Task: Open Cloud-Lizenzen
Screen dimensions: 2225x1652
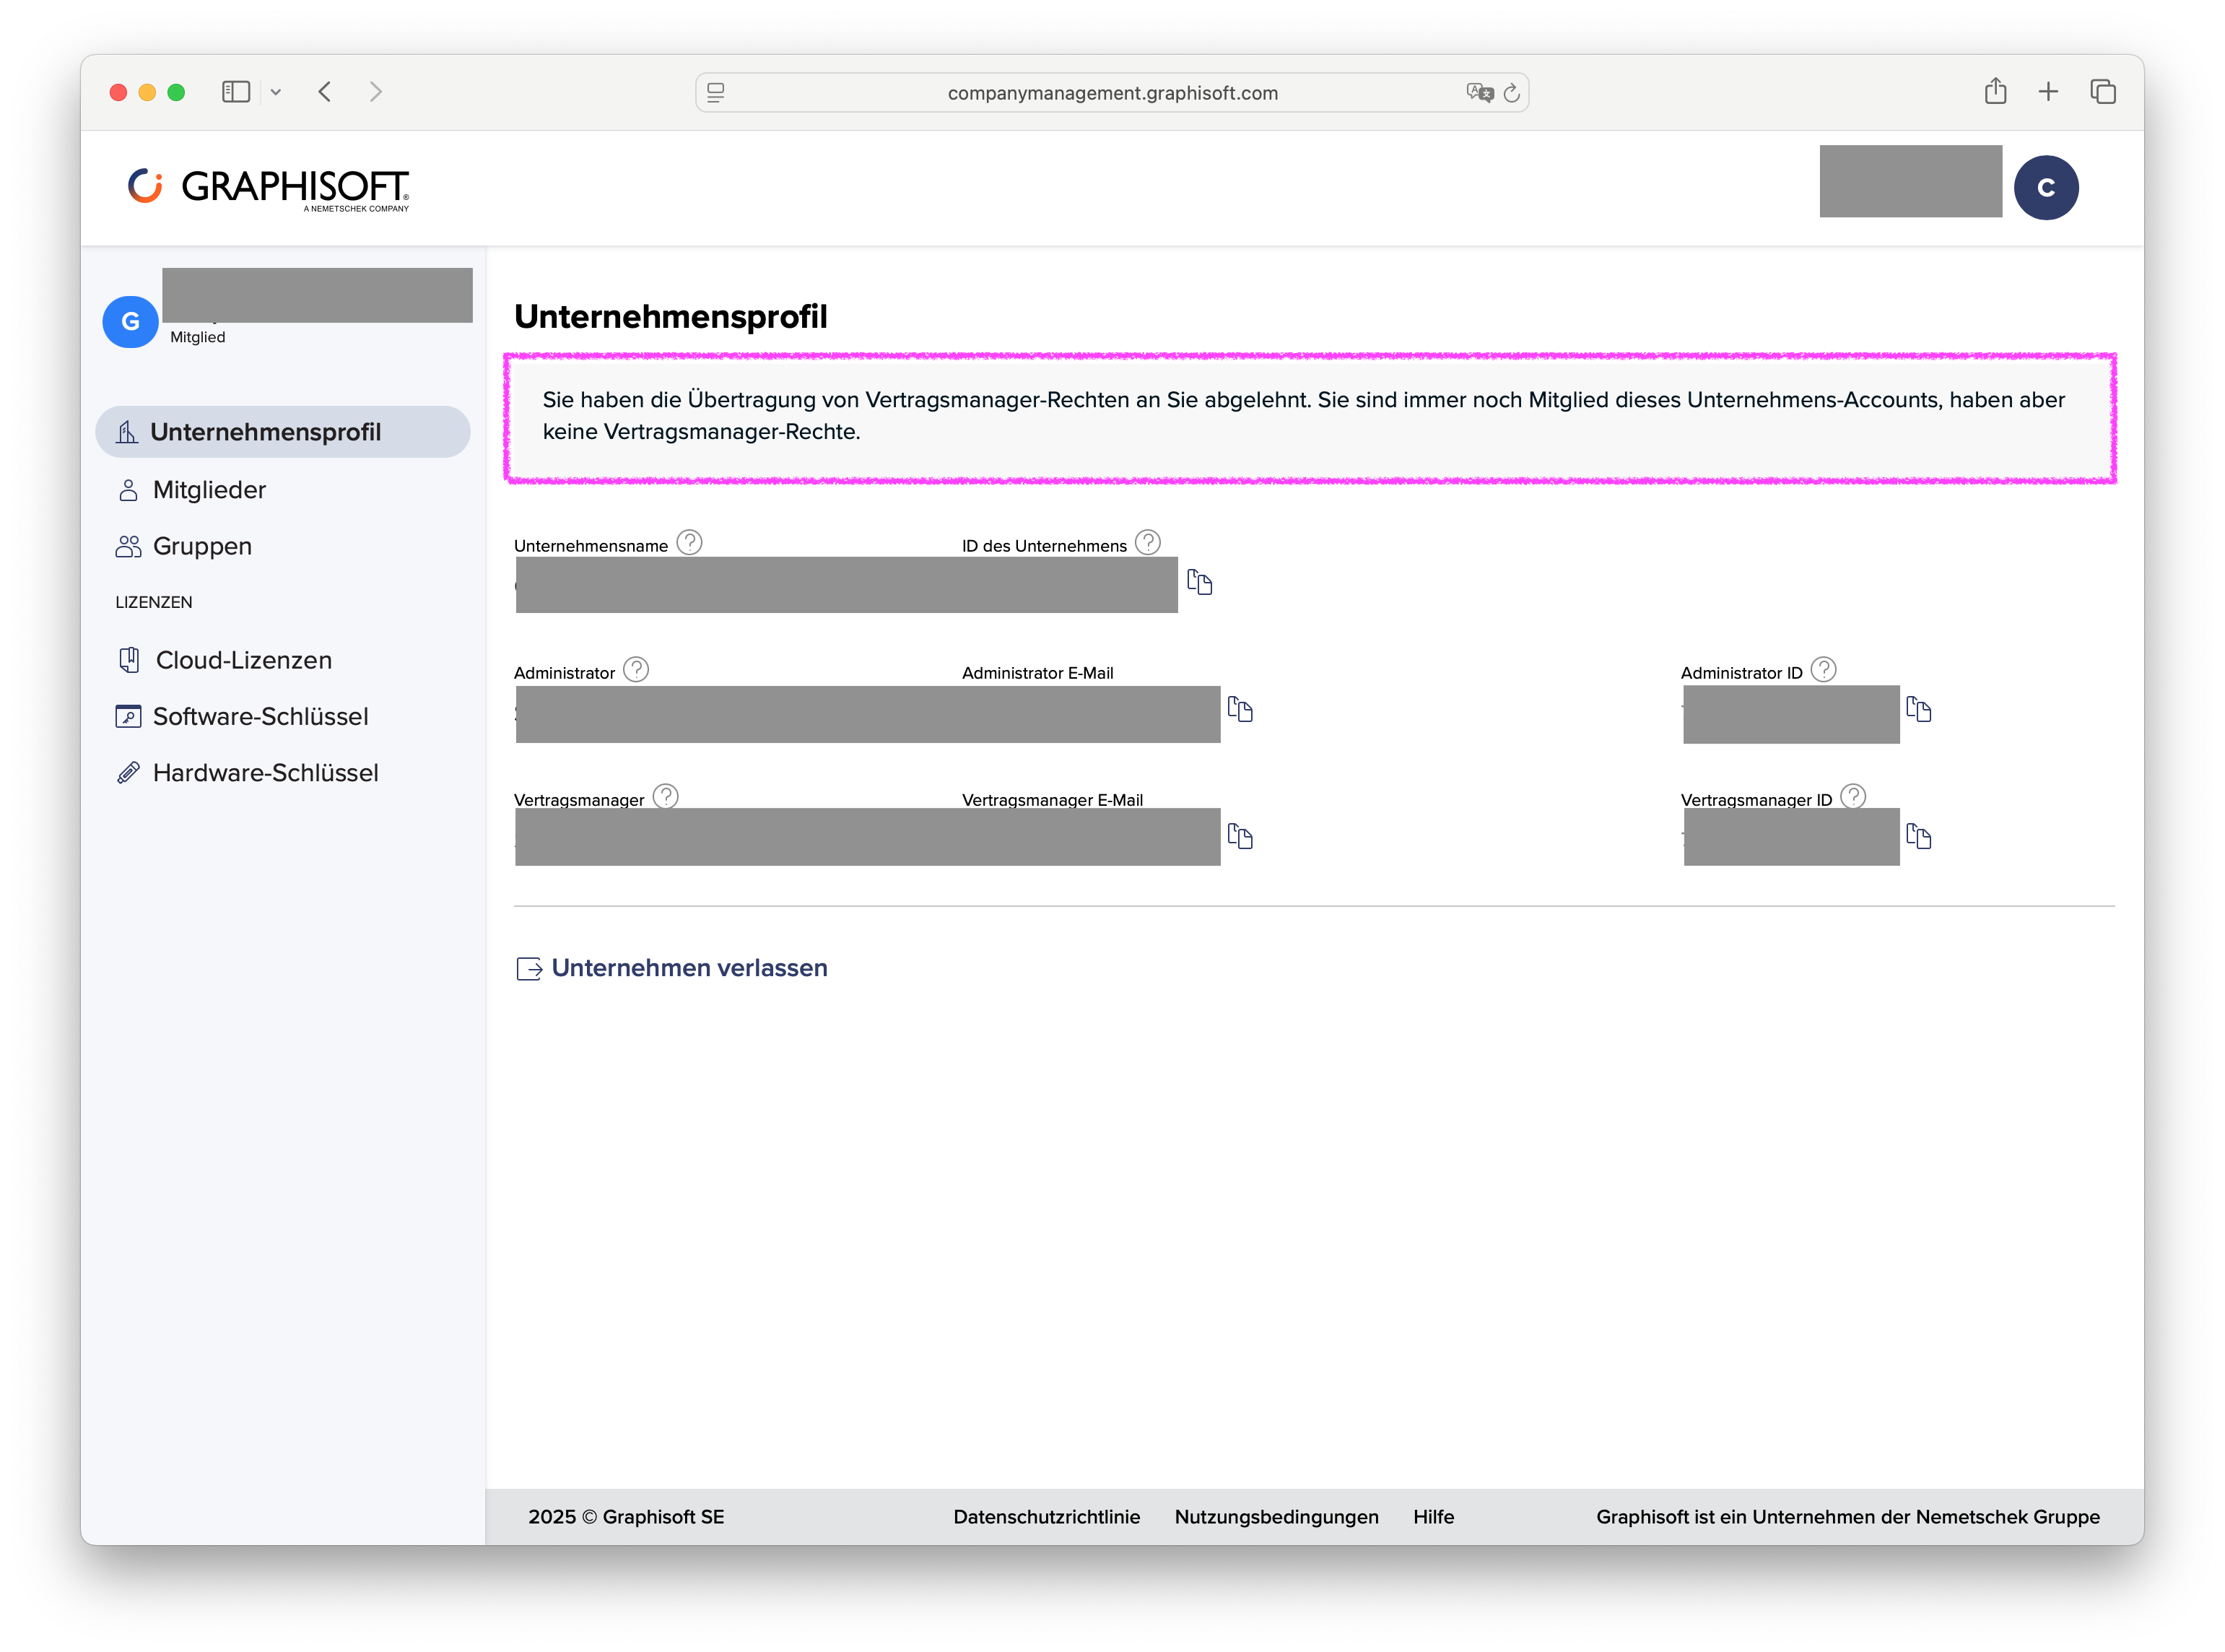Action: coord(224,660)
